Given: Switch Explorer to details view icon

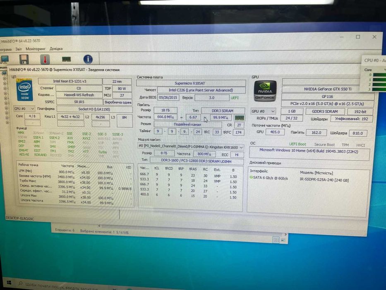Looking at the screenshot, I should 276,240.
